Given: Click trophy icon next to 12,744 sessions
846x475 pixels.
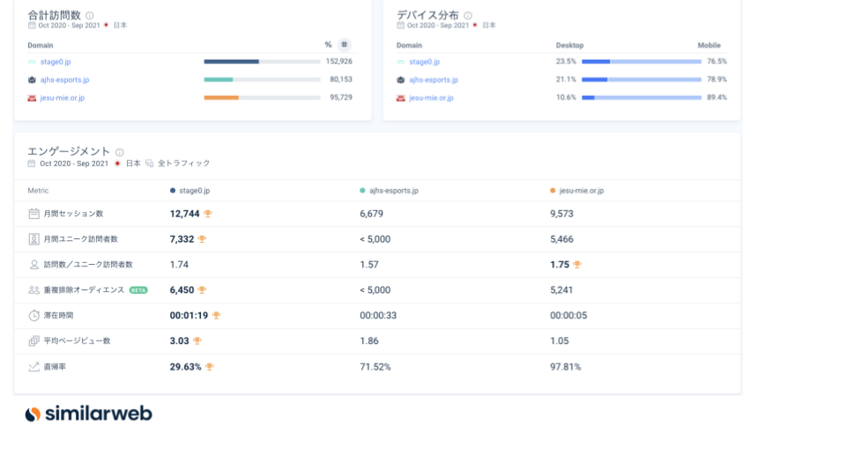Looking at the screenshot, I should pos(208,214).
